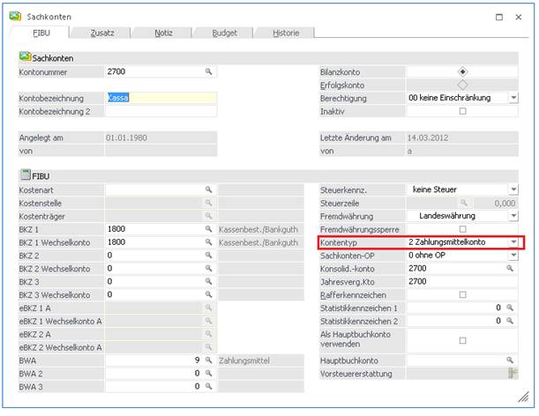Expand the Kontentyp dropdown
The width and height of the screenshot is (539, 416).
click(x=513, y=241)
